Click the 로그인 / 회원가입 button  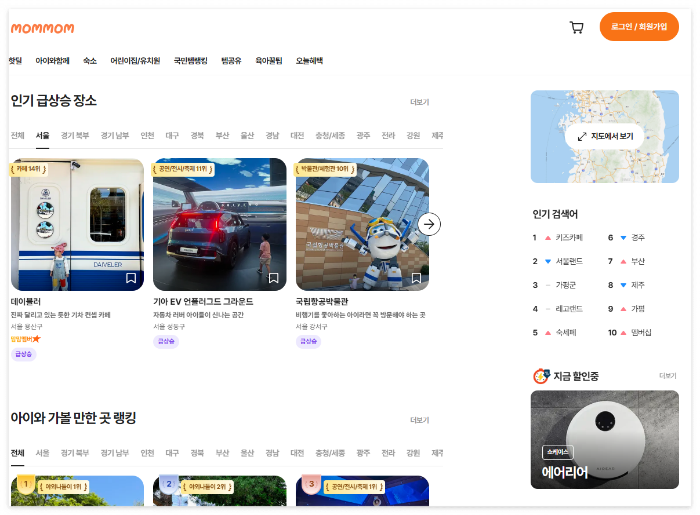click(x=639, y=27)
